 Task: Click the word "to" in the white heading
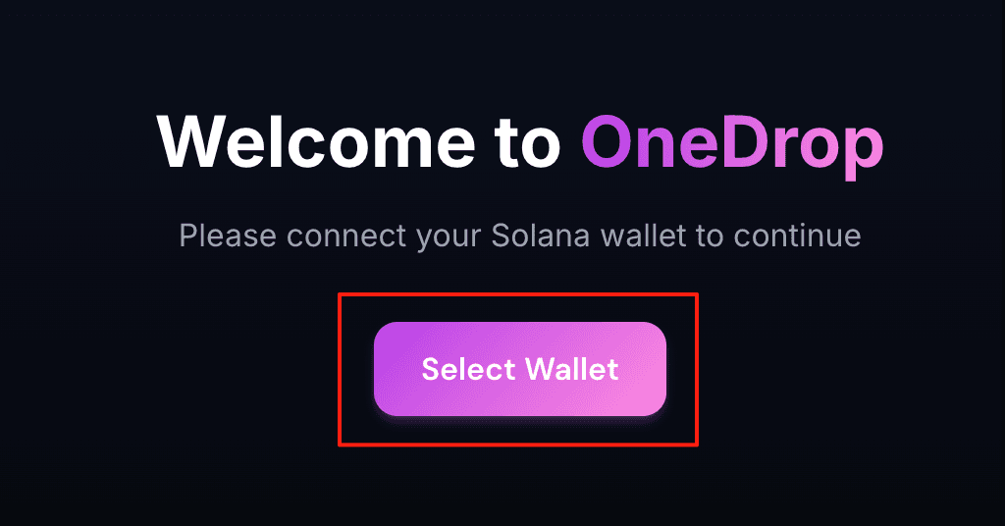coord(528,144)
